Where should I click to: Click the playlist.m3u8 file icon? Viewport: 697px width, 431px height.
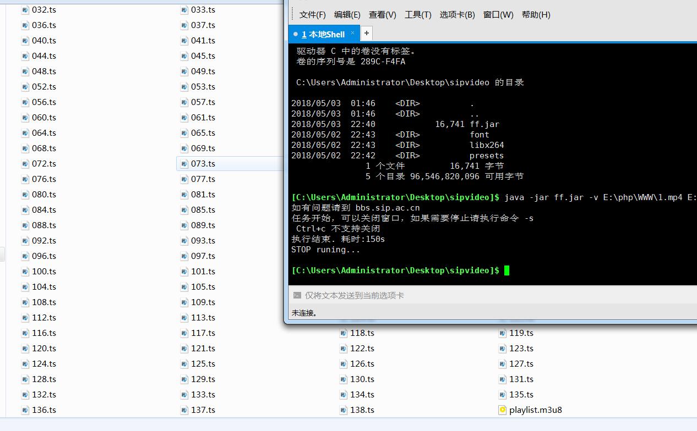point(502,410)
